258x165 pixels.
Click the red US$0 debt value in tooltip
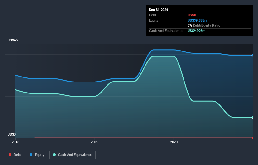(x=192, y=15)
